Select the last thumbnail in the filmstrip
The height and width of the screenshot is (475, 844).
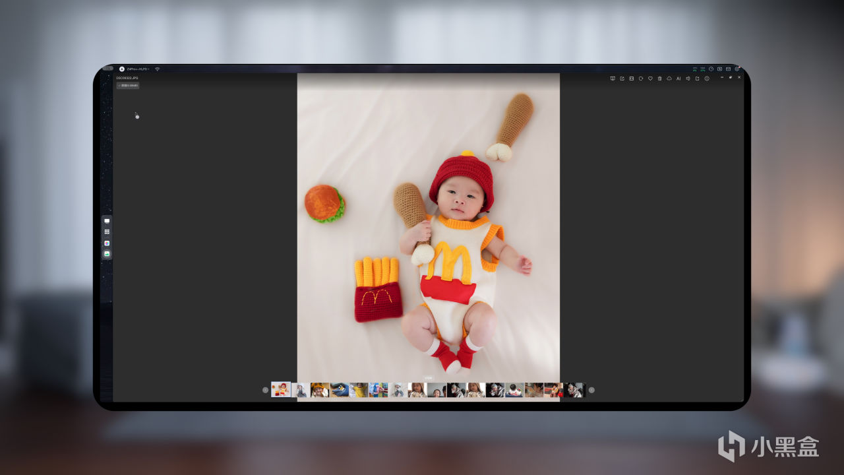[x=573, y=390]
